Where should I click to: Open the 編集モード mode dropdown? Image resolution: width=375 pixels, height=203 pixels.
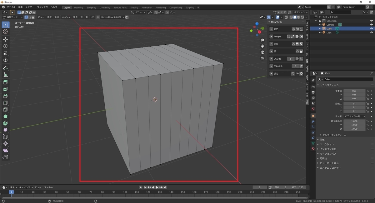[x=12, y=17]
